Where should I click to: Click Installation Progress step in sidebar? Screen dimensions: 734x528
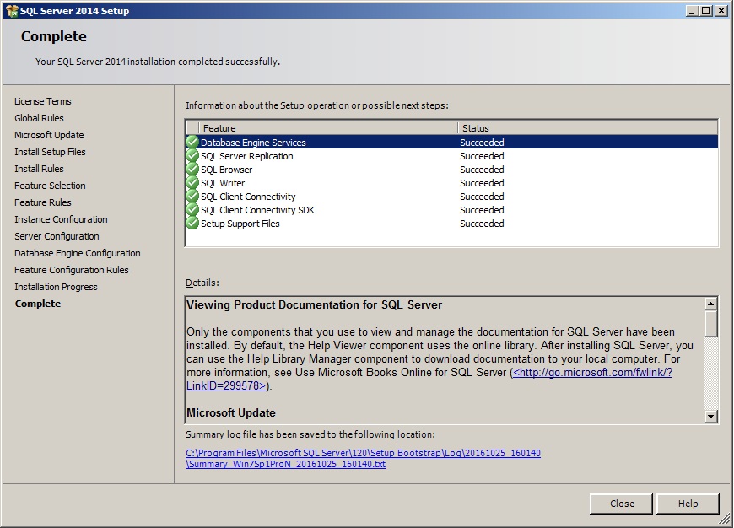[x=56, y=287]
